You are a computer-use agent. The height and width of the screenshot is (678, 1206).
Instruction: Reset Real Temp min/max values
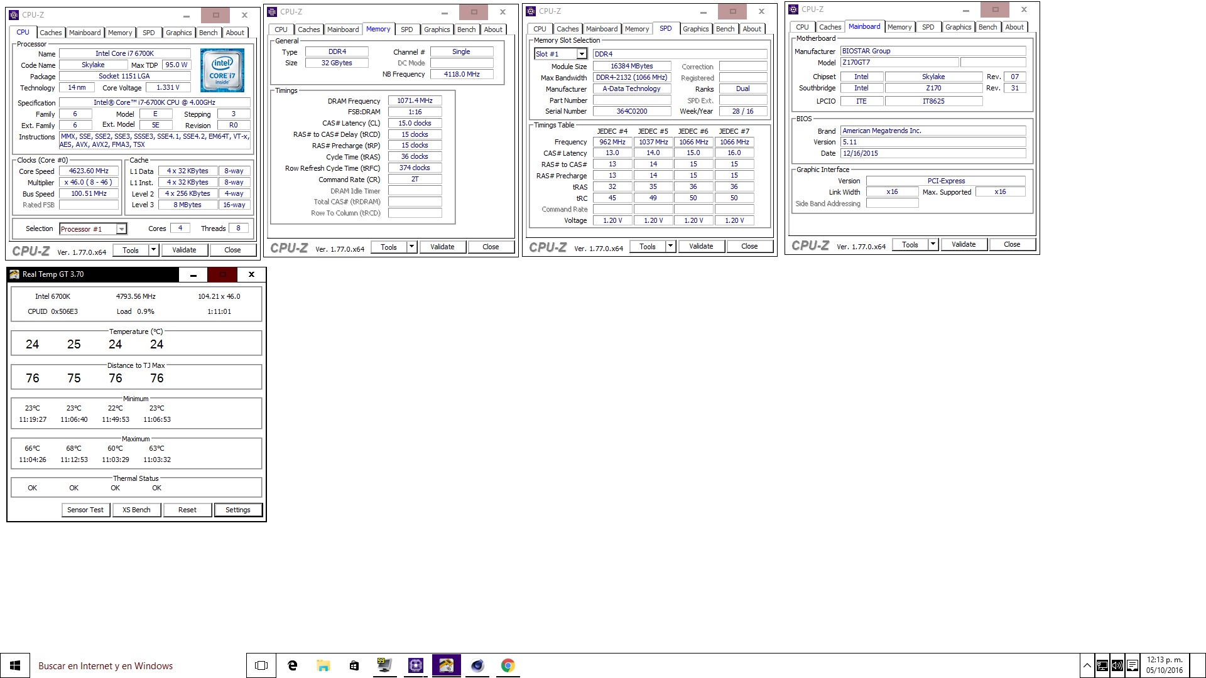tap(187, 510)
